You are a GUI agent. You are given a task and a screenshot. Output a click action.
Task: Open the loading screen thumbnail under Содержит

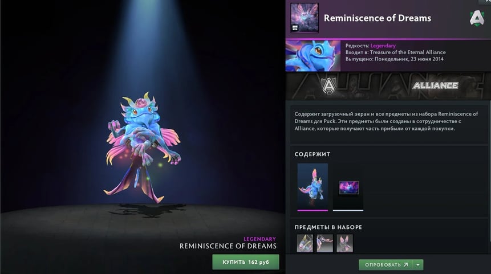(348, 187)
